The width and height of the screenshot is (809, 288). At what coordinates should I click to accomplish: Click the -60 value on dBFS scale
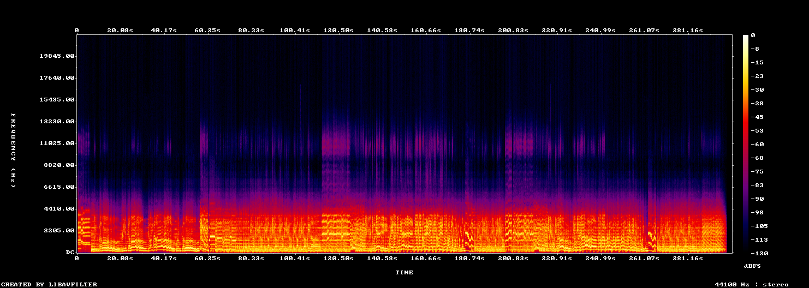(x=757, y=145)
